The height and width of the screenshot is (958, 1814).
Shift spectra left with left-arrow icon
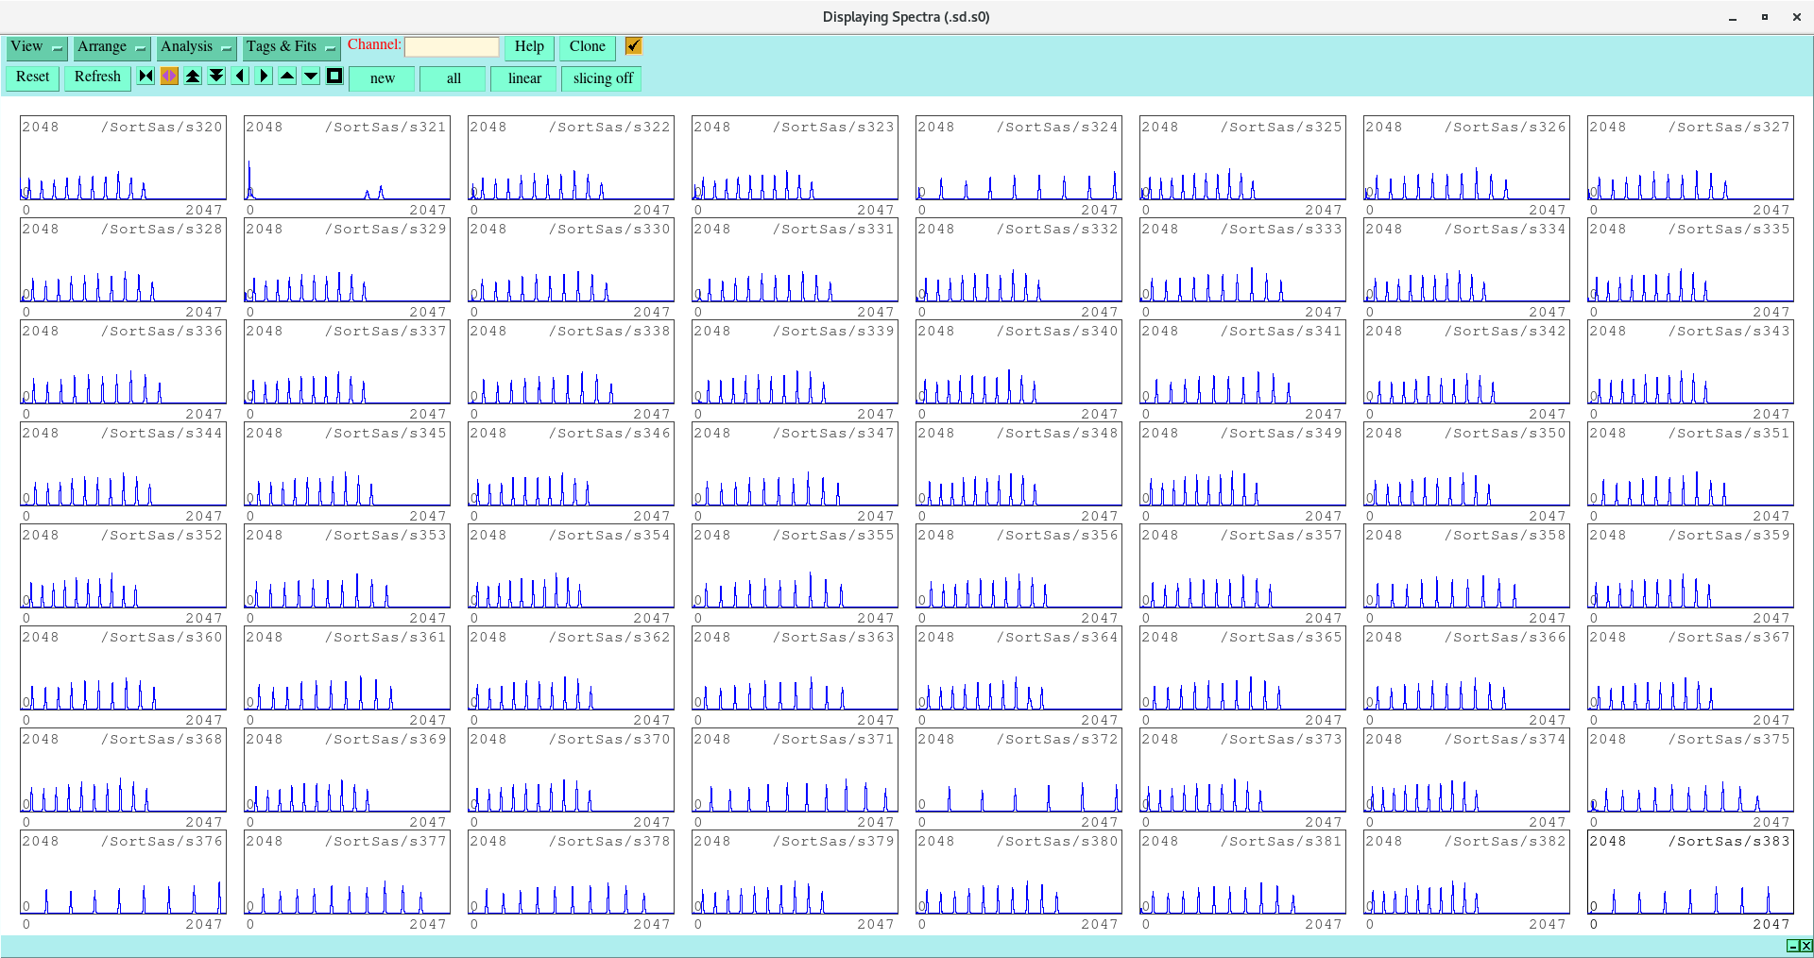(x=240, y=77)
